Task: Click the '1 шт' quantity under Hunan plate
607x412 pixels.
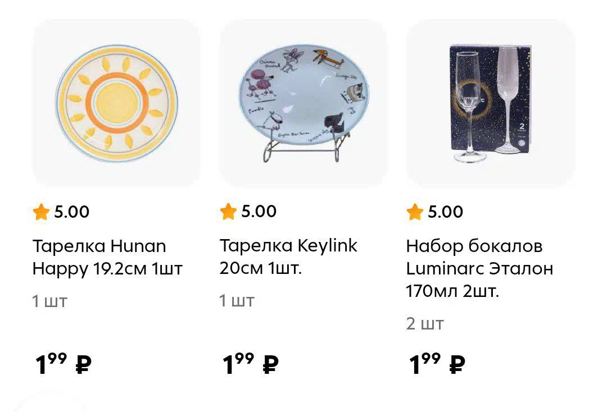Action: pyautogui.click(x=50, y=301)
